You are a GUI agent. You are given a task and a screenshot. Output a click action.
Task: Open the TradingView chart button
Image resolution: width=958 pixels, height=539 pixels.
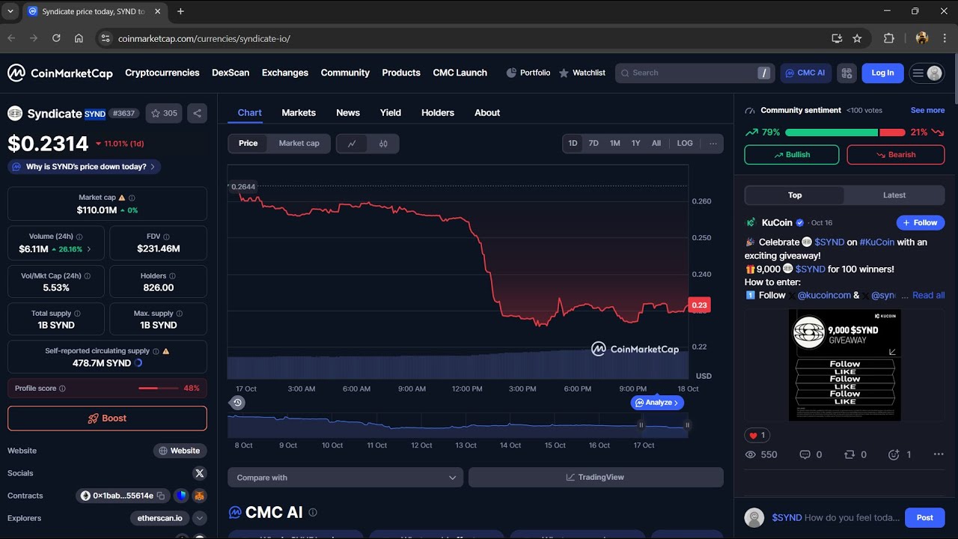(x=596, y=478)
